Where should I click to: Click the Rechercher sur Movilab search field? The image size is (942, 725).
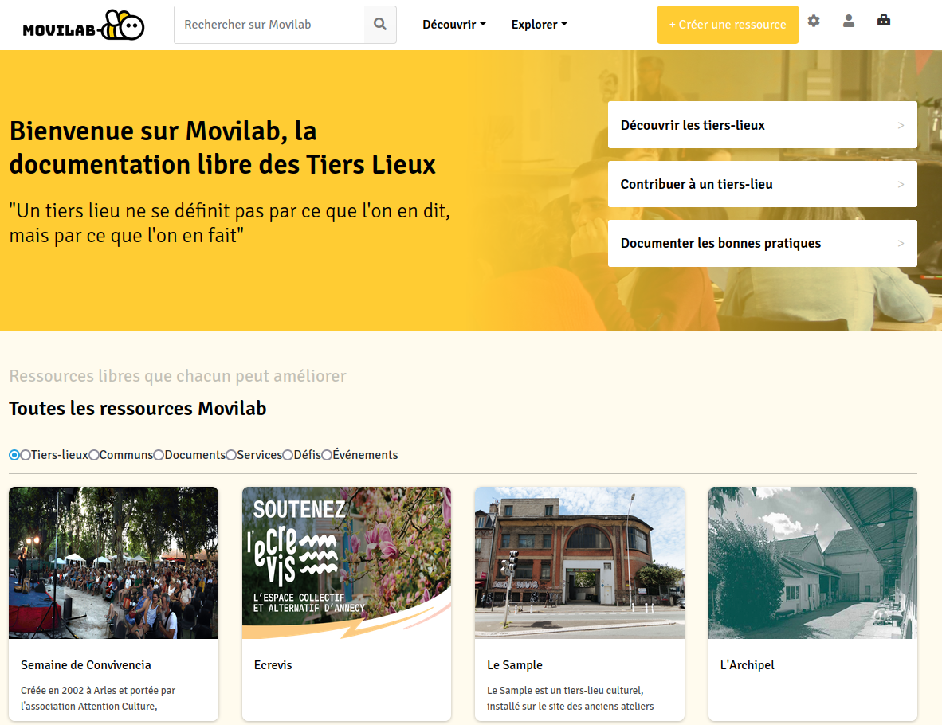tap(269, 25)
